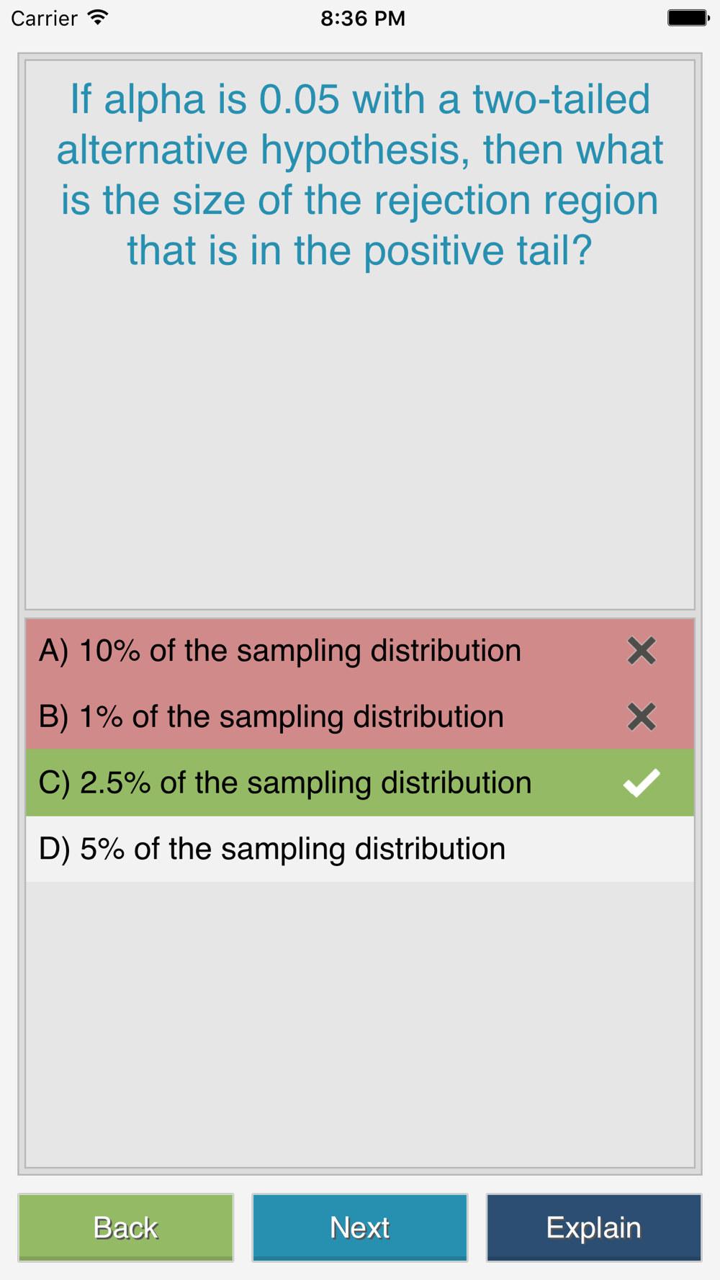720x1280 pixels.
Task: Tap the battery icon in status bar
Action: (688, 18)
